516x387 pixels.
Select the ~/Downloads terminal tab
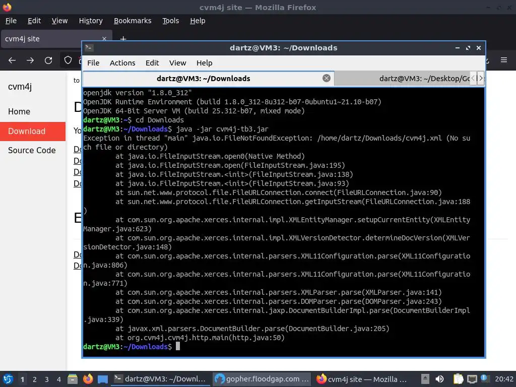(209, 79)
